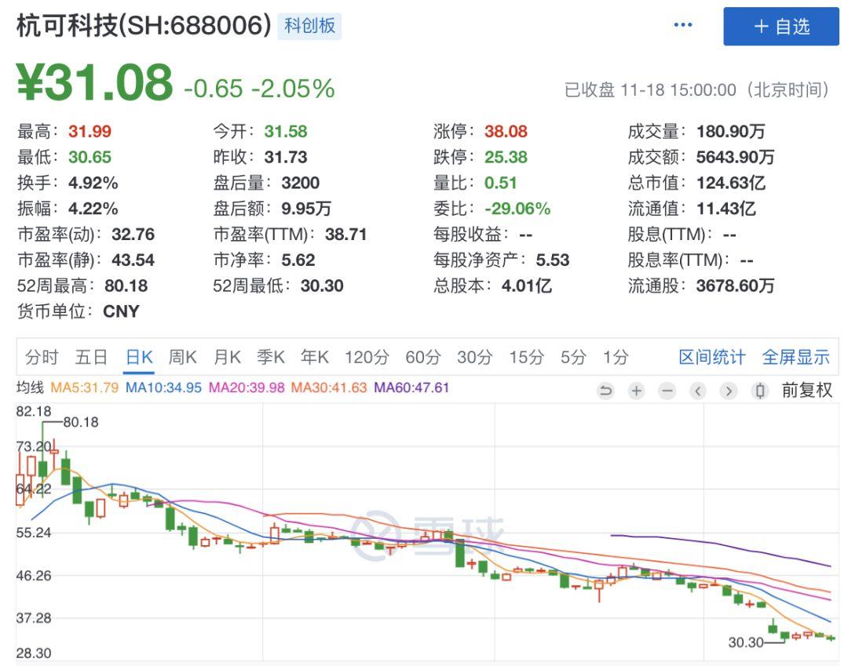Click the 盘后量 value 3200
The image size is (848, 666).
300,183
